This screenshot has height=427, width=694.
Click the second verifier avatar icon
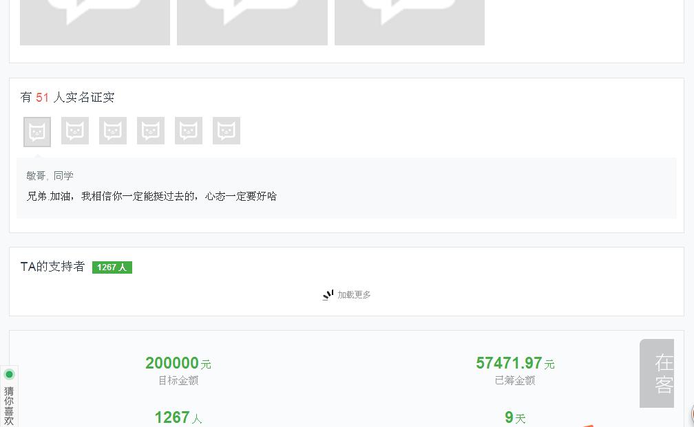tap(75, 131)
